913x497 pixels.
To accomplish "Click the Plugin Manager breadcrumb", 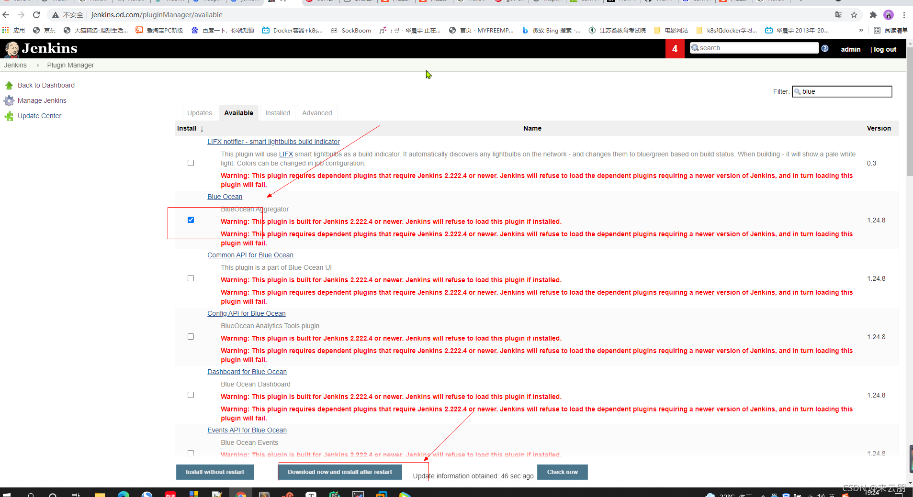I will 70,65.
